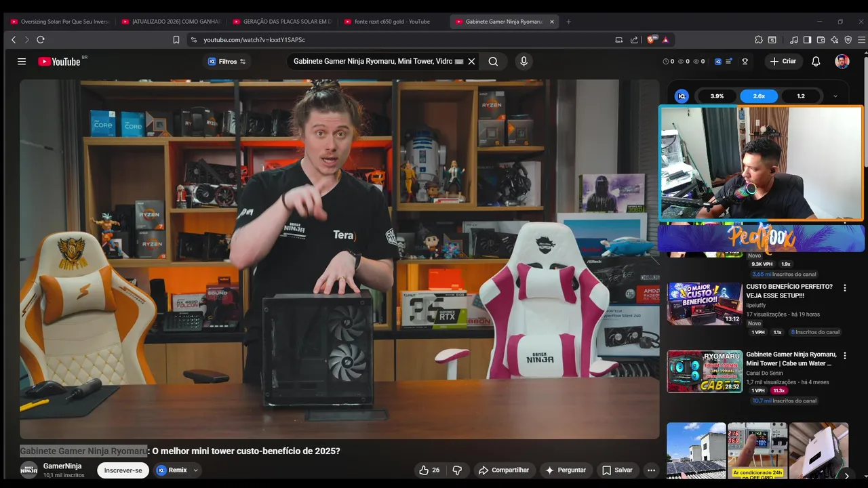Select the vidIQ 3.9% stat pill

(717, 96)
